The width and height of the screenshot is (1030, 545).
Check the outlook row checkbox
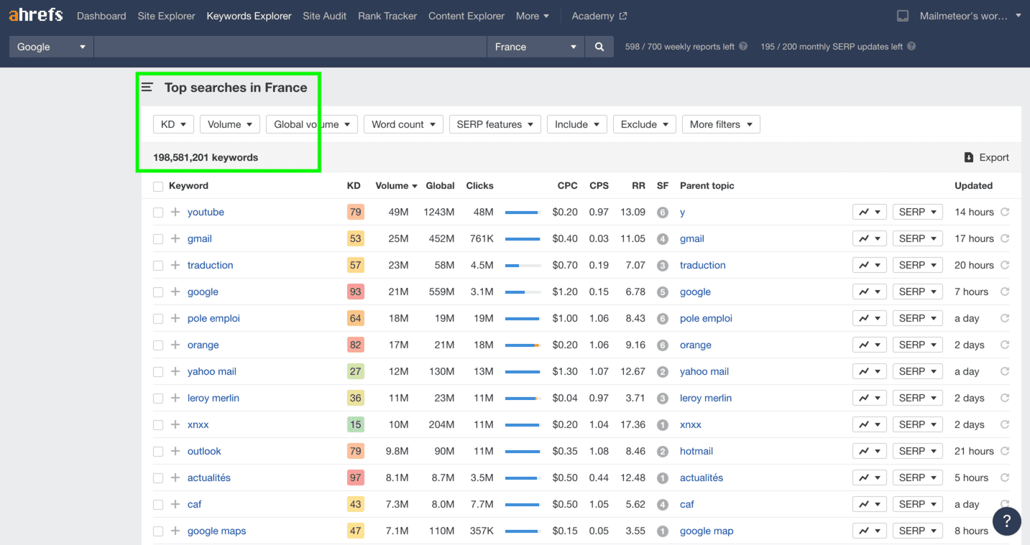(x=158, y=452)
